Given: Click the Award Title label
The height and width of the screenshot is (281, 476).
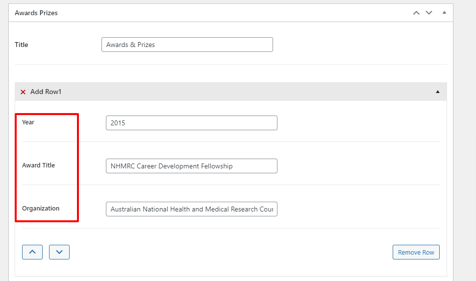Looking at the screenshot, I should tap(39, 165).
